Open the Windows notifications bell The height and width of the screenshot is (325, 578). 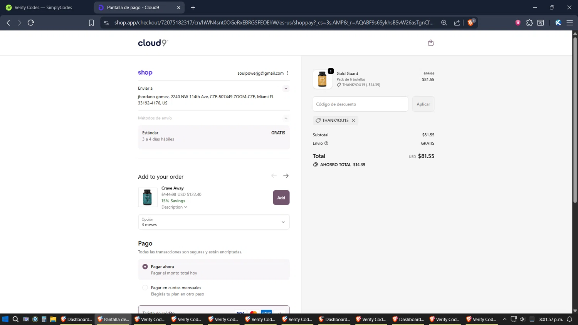click(x=570, y=319)
